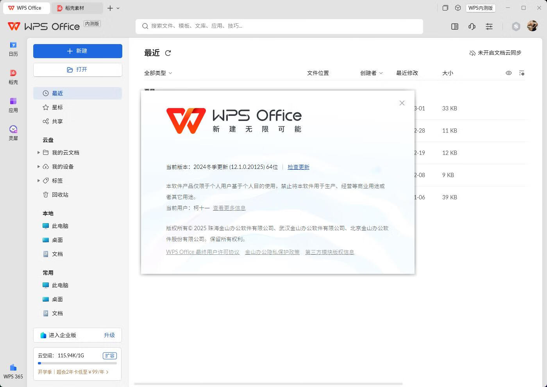Open the 稻壳 sidebar icon

pos(13,77)
